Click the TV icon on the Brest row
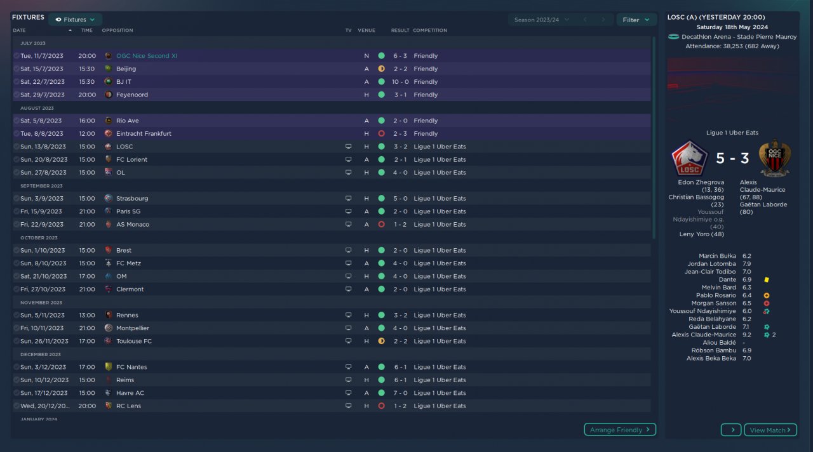The width and height of the screenshot is (813, 452). [348, 250]
